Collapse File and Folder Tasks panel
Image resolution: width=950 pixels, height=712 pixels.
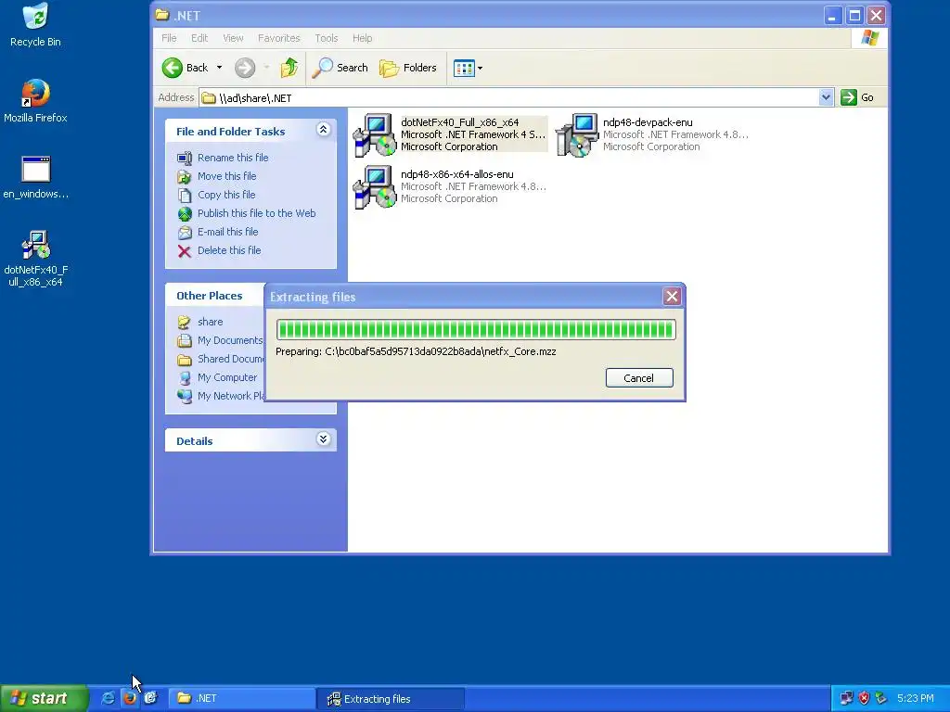[x=324, y=130]
